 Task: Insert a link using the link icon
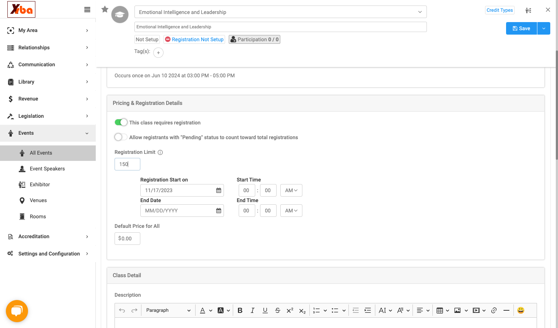coord(494,310)
